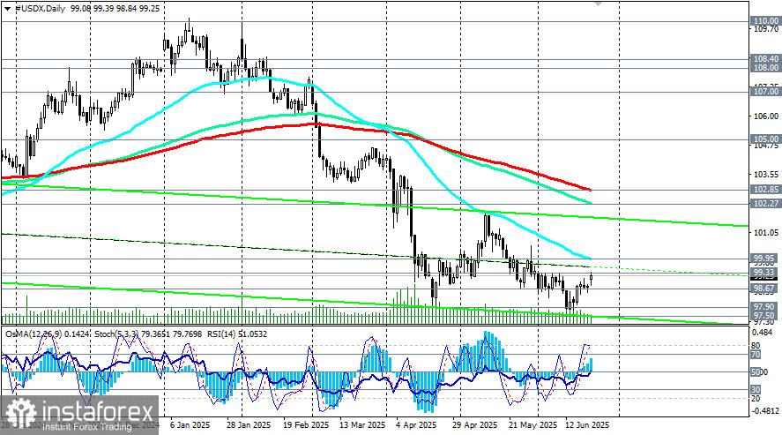Click the 97.50 level label
The height and width of the screenshot is (435, 782).
click(765, 316)
